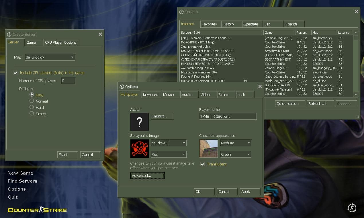Select KAZAKHSTAN NUMBER ONE |CLASSIC| server
This screenshot has height=218, width=364.
point(266,51)
